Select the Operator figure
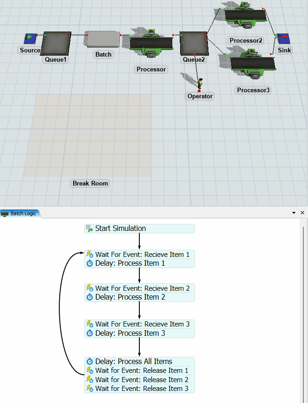Screen dimensions: 308x403 [x=200, y=84]
